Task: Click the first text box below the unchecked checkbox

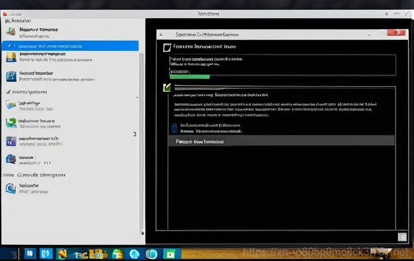Action: (283, 65)
